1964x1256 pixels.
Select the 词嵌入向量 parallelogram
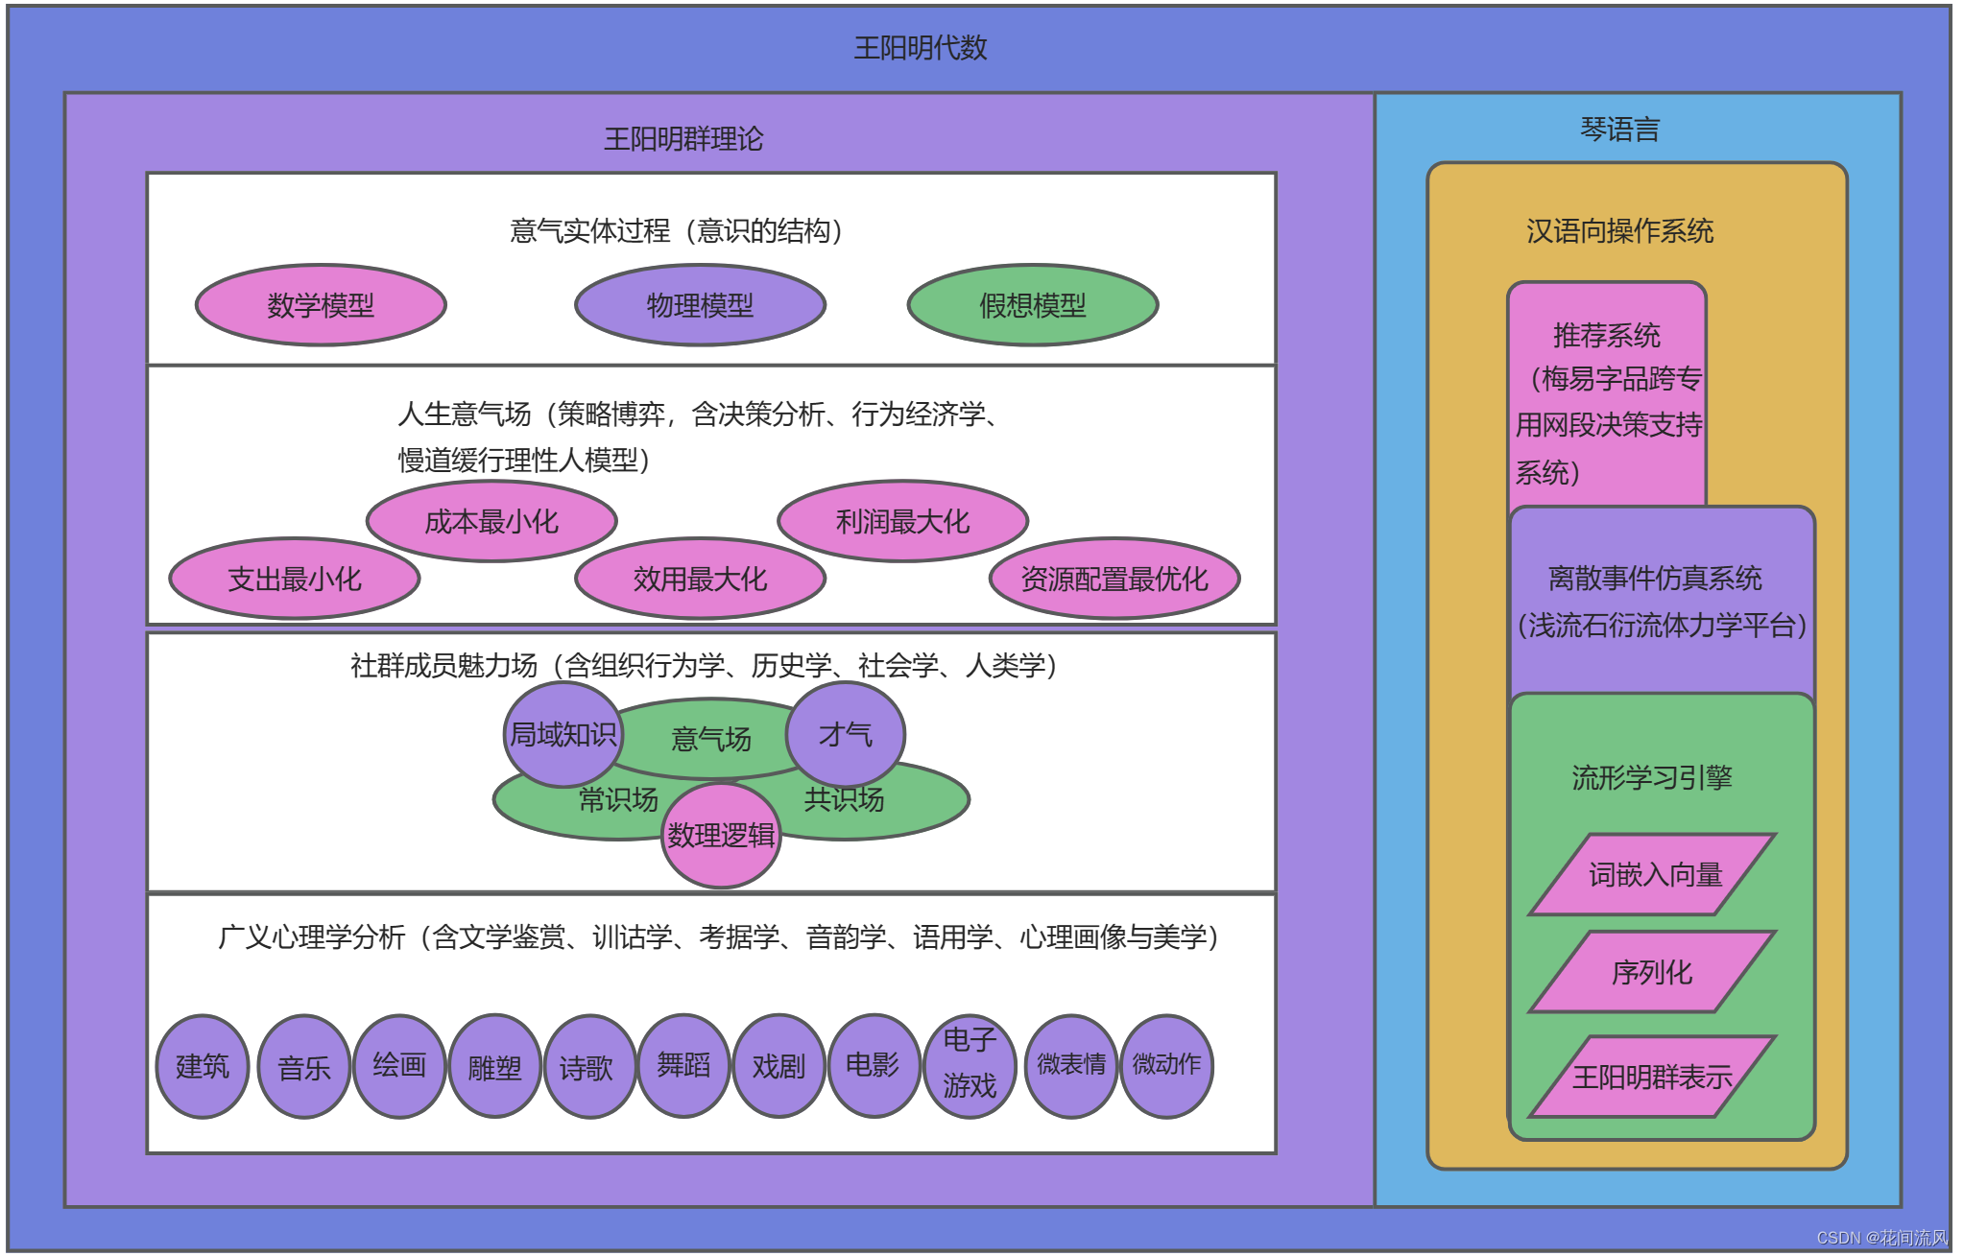point(1653,874)
